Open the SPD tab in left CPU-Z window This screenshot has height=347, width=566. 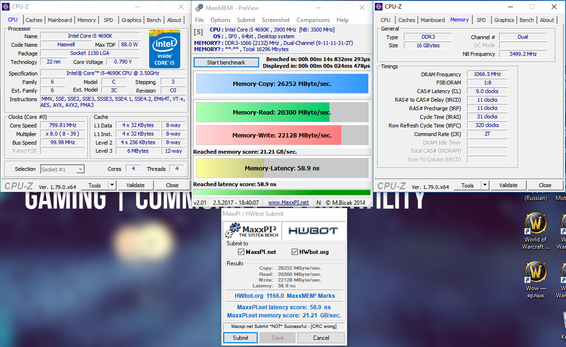click(x=109, y=20)
